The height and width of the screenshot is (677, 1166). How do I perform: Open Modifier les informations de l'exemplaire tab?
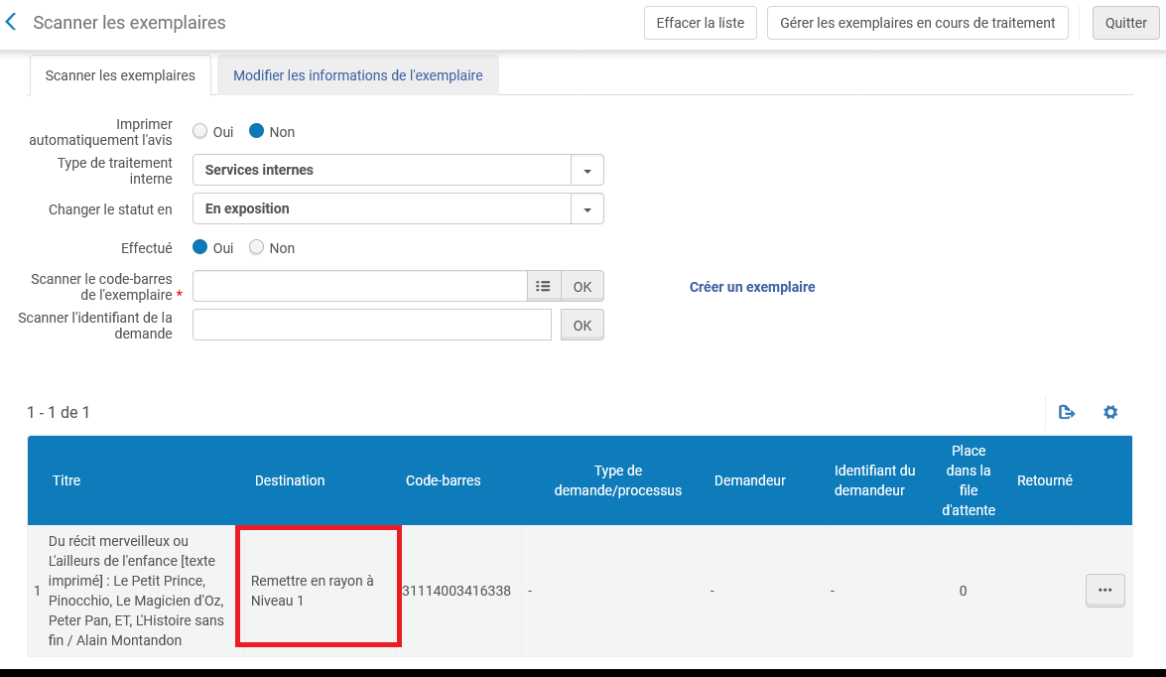[357, 75]
